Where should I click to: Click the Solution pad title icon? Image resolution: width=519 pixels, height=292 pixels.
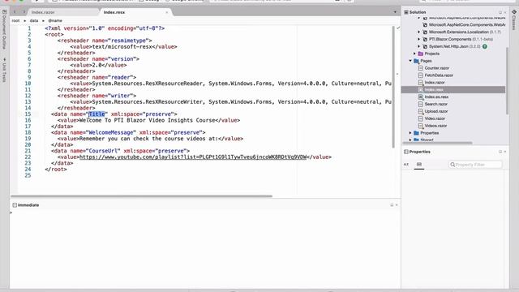[x=406, y=12]
